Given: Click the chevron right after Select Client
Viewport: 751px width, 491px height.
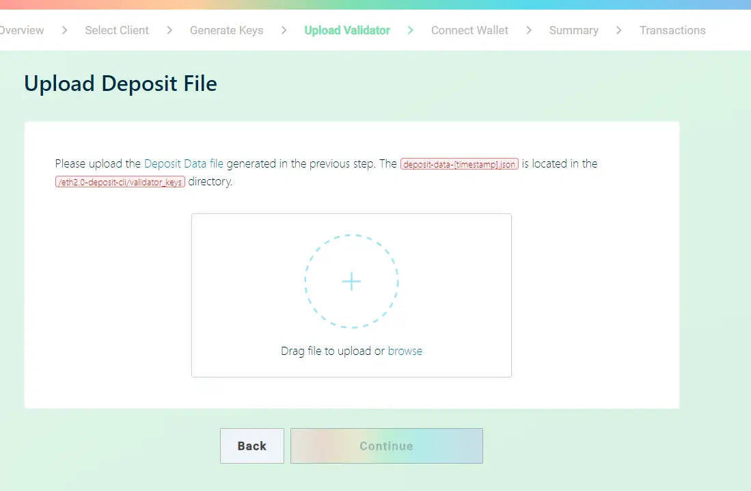Looking at the screenshot, I should tap(169, 30).
